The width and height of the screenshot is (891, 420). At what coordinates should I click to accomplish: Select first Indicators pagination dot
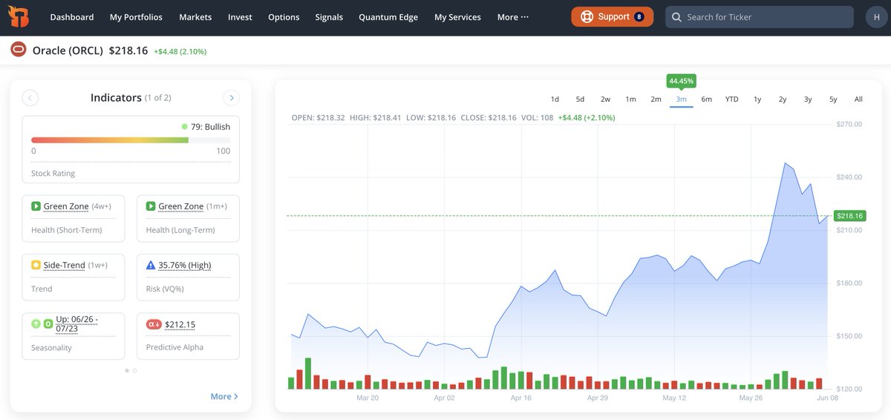(127, 370)
